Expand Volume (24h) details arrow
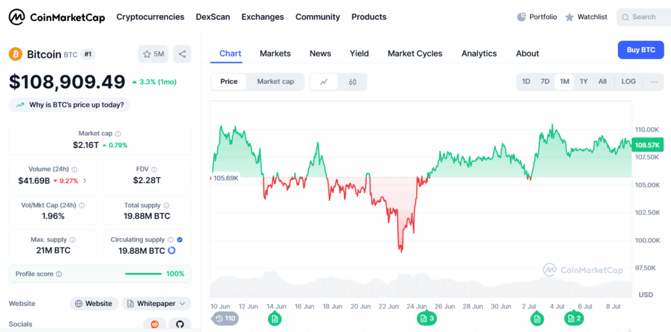 (x=85, y=181)
